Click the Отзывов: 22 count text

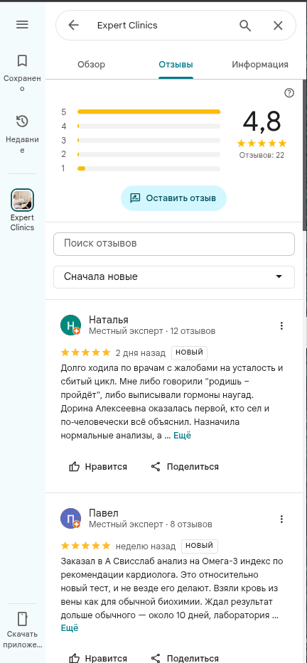262,155
